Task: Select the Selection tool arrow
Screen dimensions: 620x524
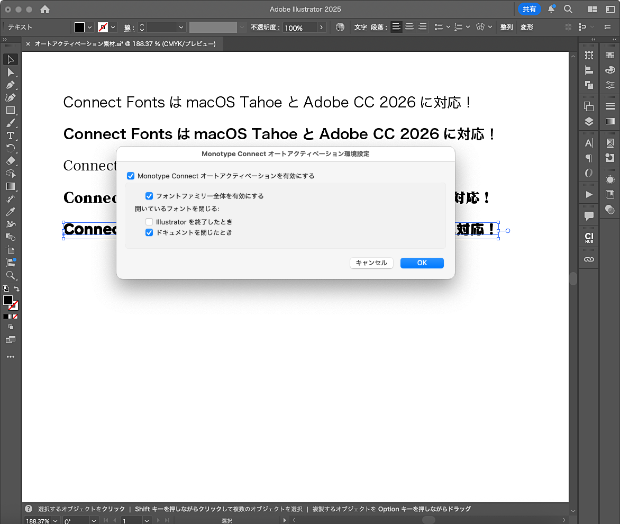Action: pyautogui.click(x=11, y=60)
